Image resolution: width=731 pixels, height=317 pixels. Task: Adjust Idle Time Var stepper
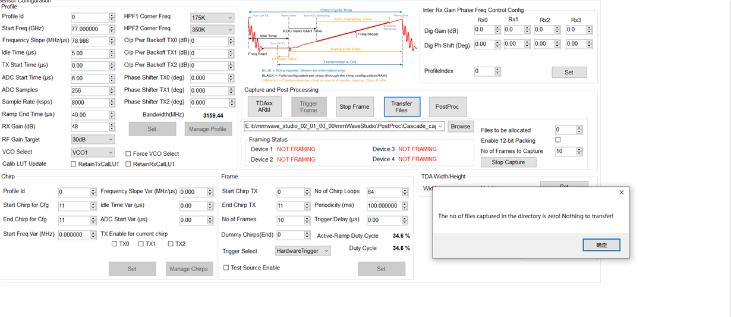(x=212, y=206)
